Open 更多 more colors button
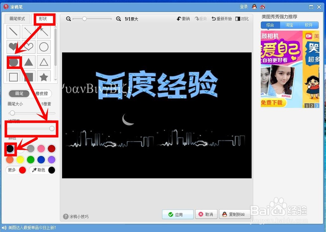Image resolution: width=326 pixels, height=232 pixels. point(16,170)
